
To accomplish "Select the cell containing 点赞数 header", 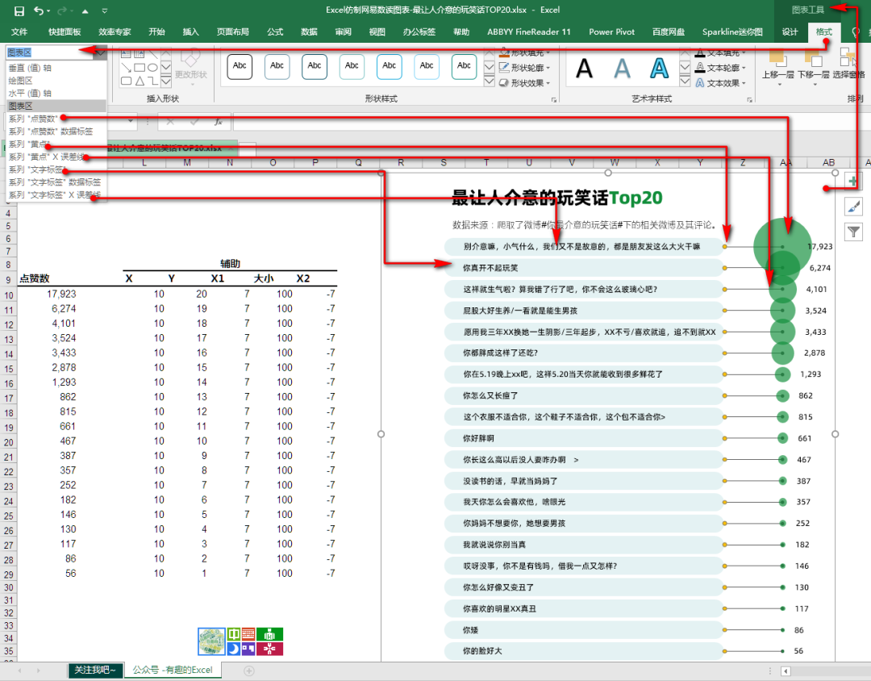I will click(x=35, y=278).
